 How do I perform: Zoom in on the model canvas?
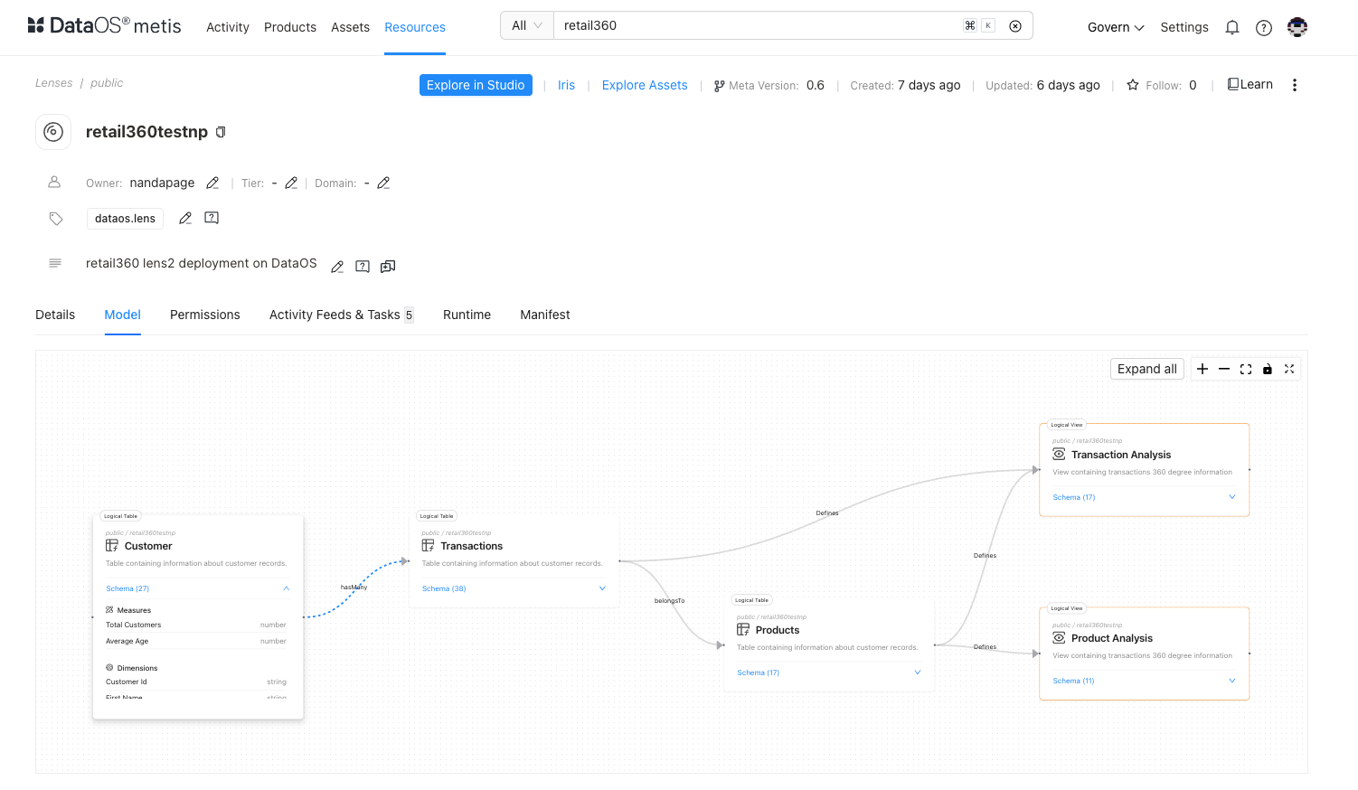1202,369
